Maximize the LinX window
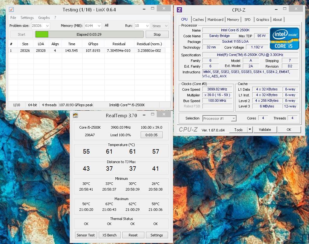Viewport: 309px width, 244px height. pyautogui.click(x=153, y=8)
